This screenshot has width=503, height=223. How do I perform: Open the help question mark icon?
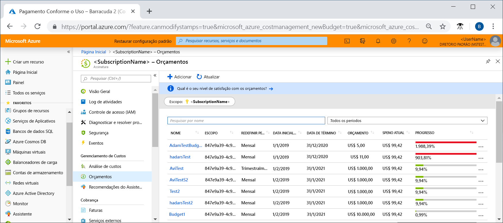pyautogui.click(x=409, y=41)
